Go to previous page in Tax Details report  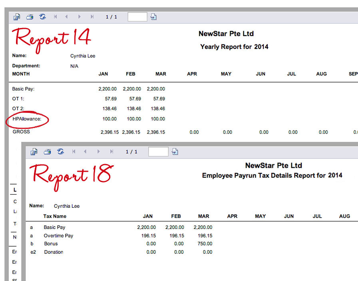(86, 151)
